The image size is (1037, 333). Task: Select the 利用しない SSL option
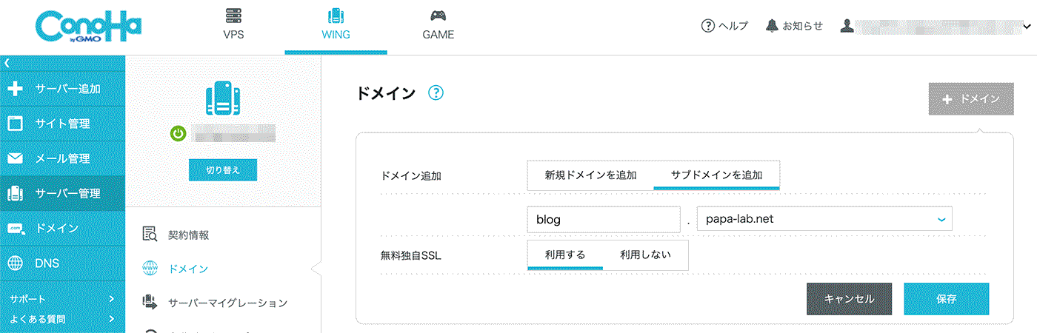(645, 255)
